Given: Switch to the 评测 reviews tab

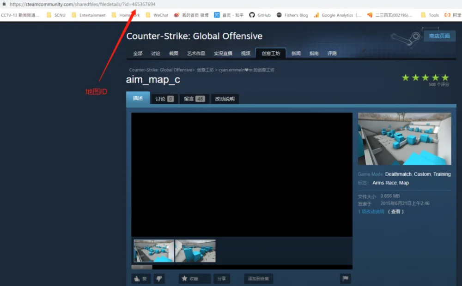Looking at the screenshot, I should click(332, 53).
